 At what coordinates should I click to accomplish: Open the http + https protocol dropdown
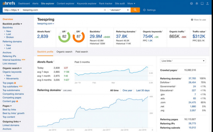tap(12, 10)
